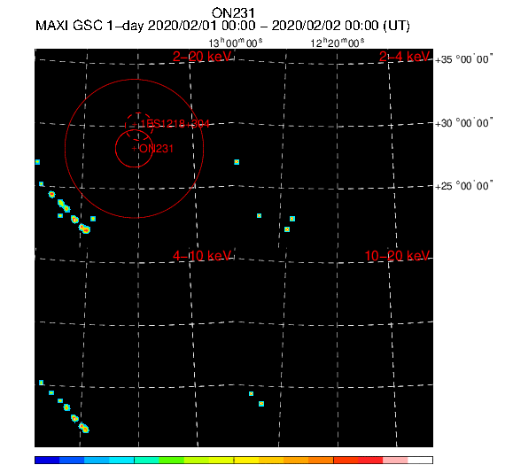The width and height of the screenshot is (505, 465).
Task: Click the +30 degree declination label
Action: (x=463, y=123)
